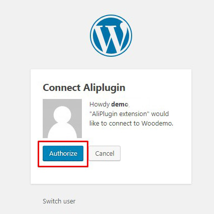Open the Switch user link
The width and height of the screenshot is (214, 214).
point(59,201)
